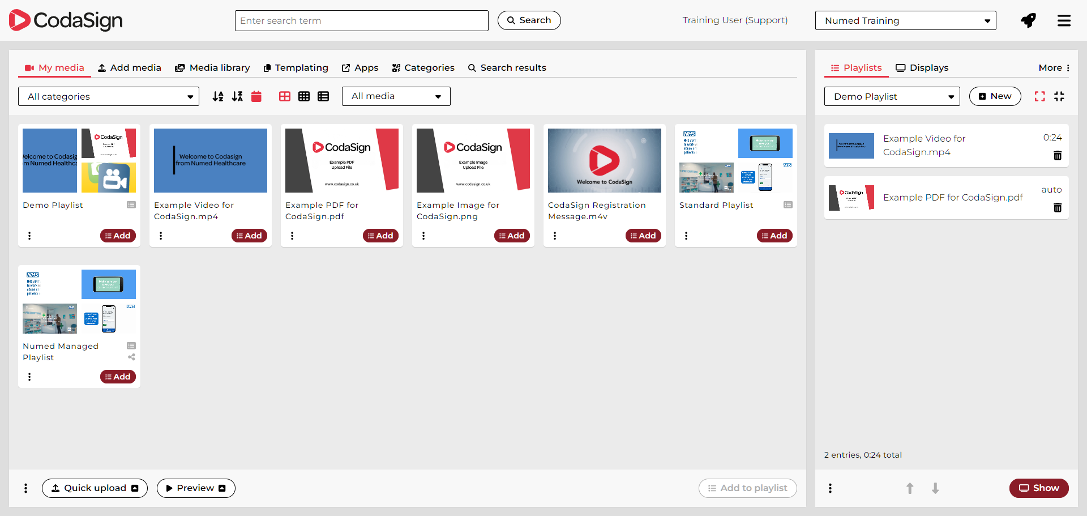Open the hamburger main menu
The image size is (1087, 516).
(x=1064, y=21)
